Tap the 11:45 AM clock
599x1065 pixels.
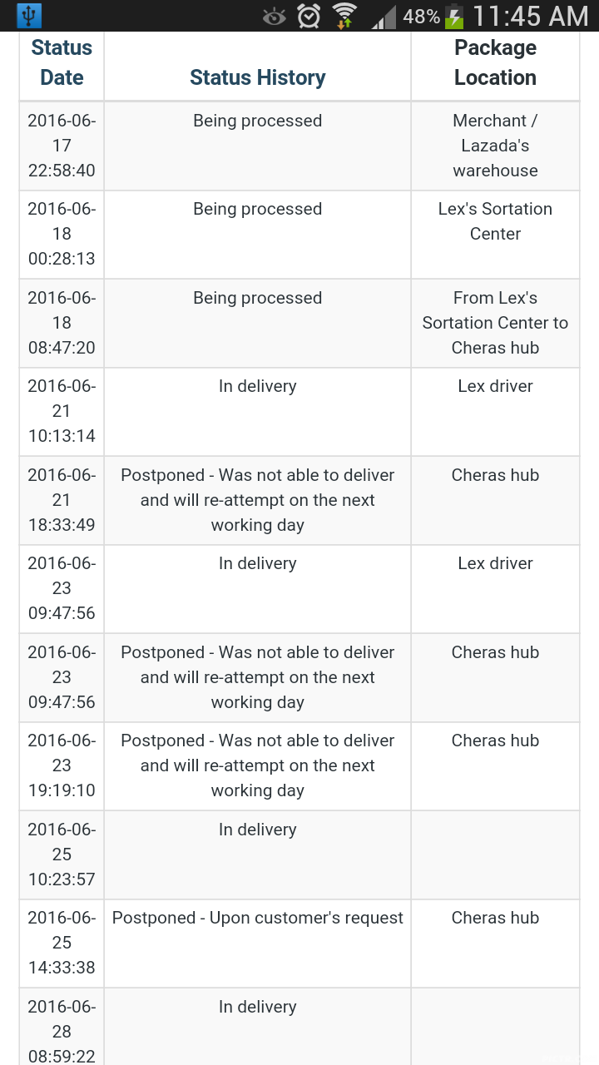(530, 16)
